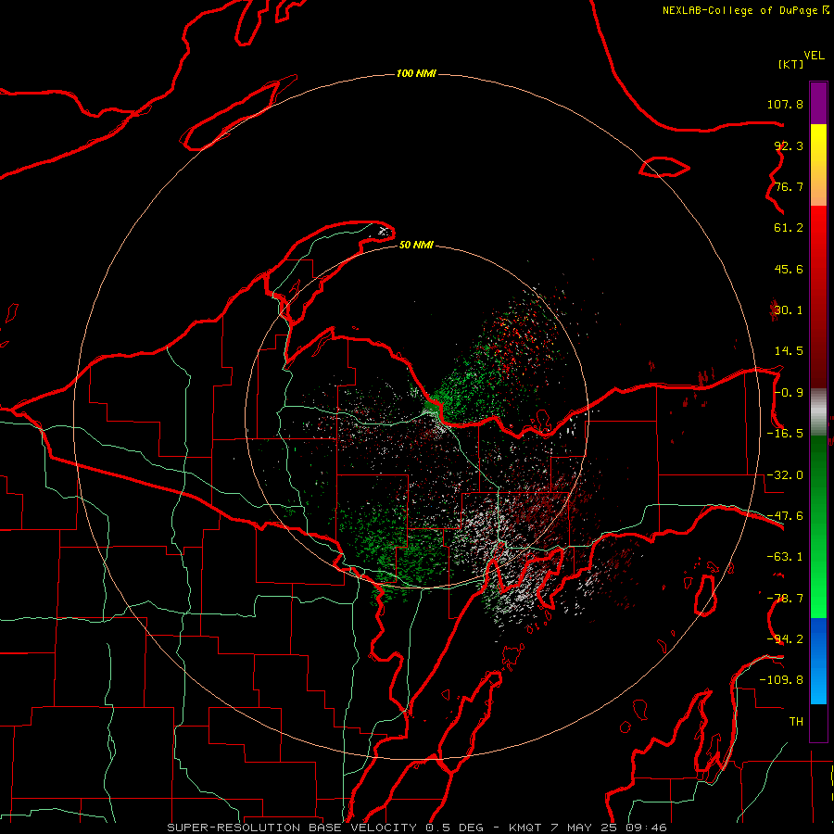Click the 100 NMI range ring label
Screen dimensions: 834x834
[x=416, y=73]
